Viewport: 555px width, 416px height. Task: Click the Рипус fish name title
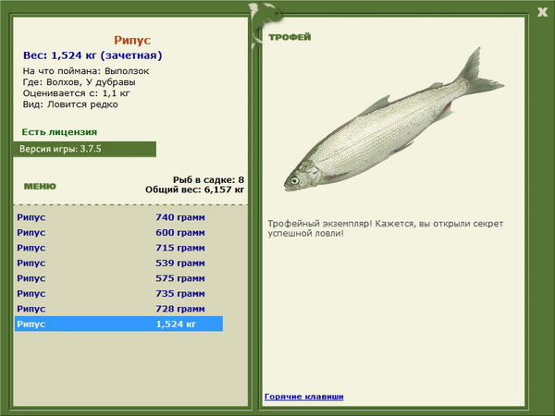132,40
